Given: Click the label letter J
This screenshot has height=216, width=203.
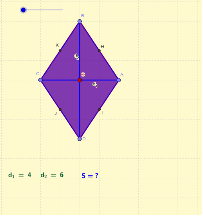Looking at the screenshot, I should pos(56,114).
